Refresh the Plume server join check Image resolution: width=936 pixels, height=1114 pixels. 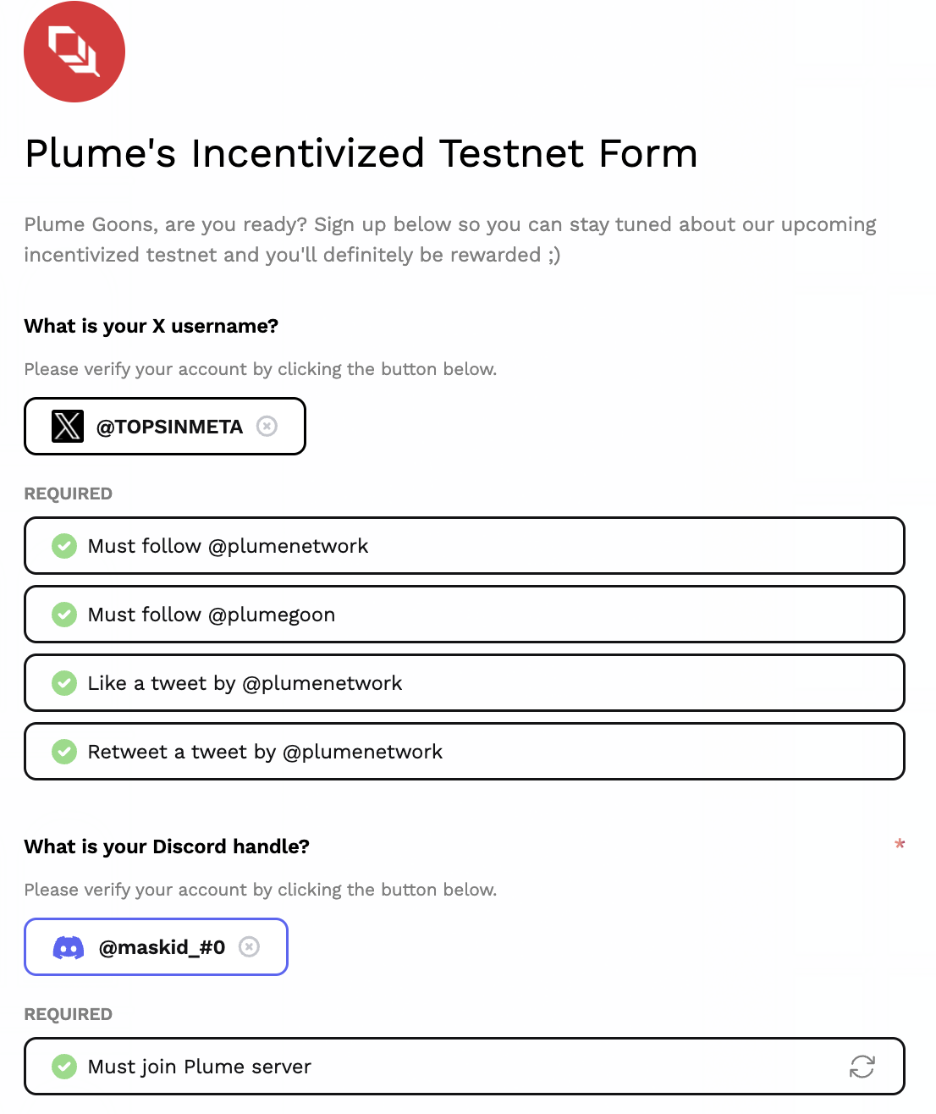pyautogui.click(x=862, y=1067)
